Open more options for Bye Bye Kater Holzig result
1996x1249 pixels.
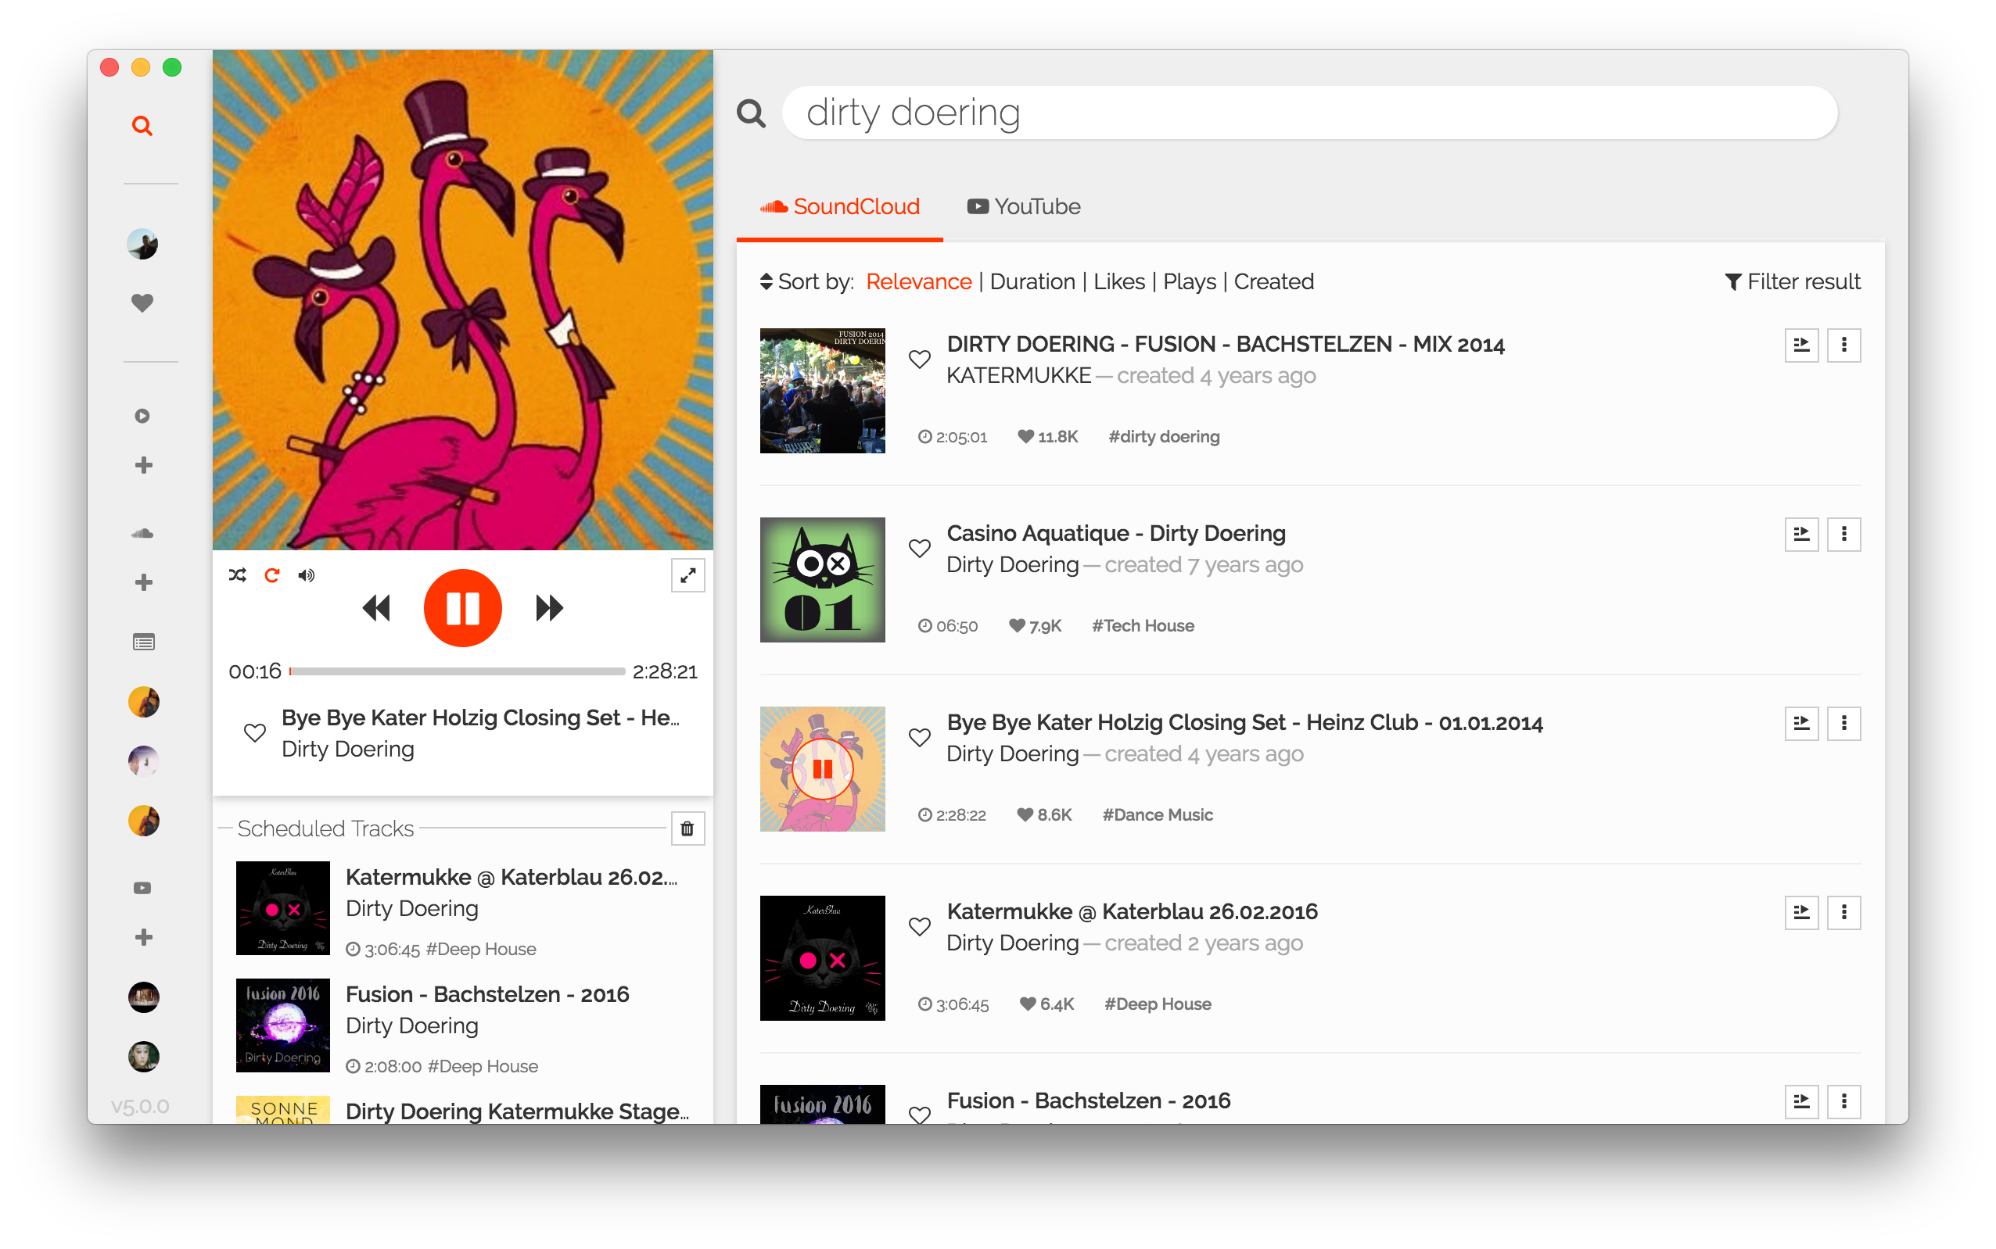[x=1843, y=724]
